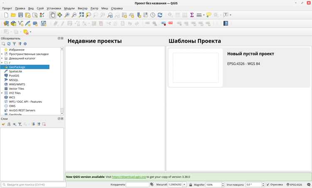Click the New Shapefile Layer icon
This screenshot has height=188, width=312.
pos(21,23)
